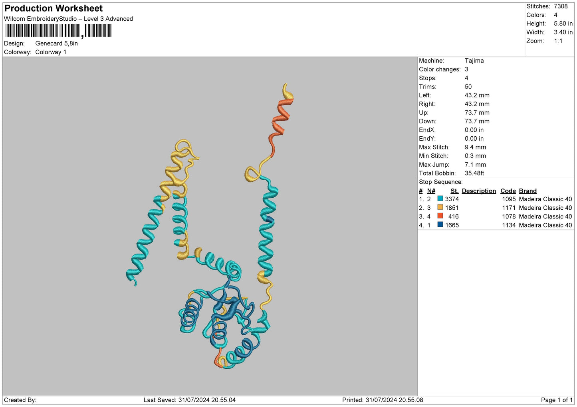Click the design name 'Genecard 5,8in'

click(57, 43)
